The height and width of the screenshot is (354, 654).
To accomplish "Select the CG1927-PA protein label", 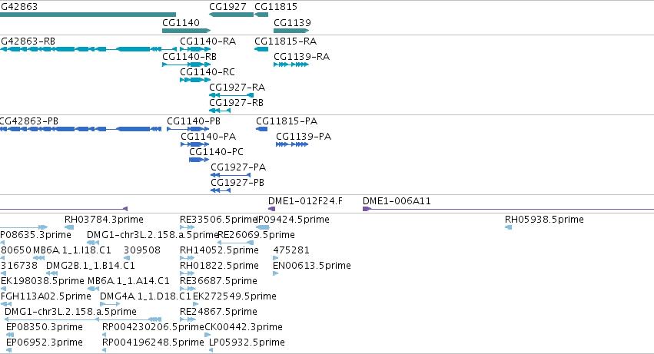I will point(238,167).
